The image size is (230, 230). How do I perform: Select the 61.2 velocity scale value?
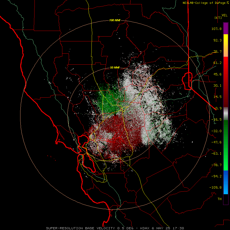[217, 63]
